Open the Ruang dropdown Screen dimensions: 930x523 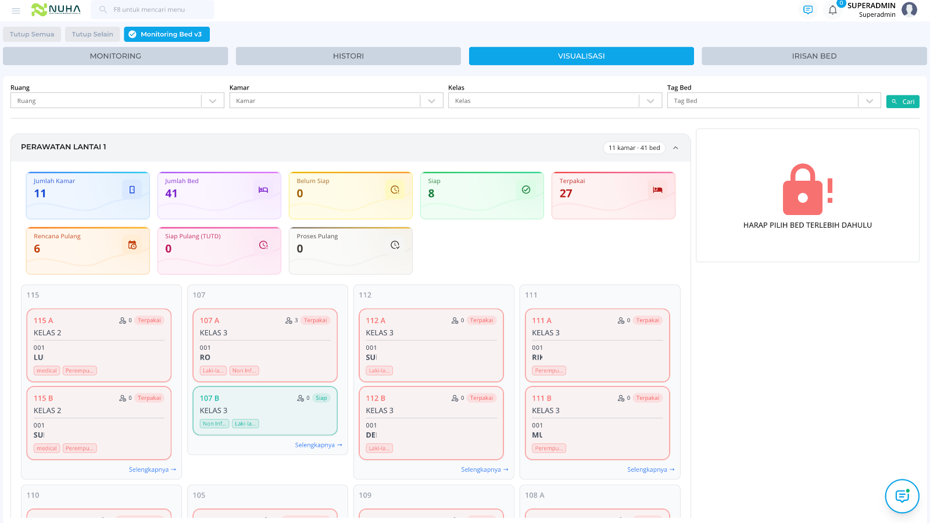point(117,101)
